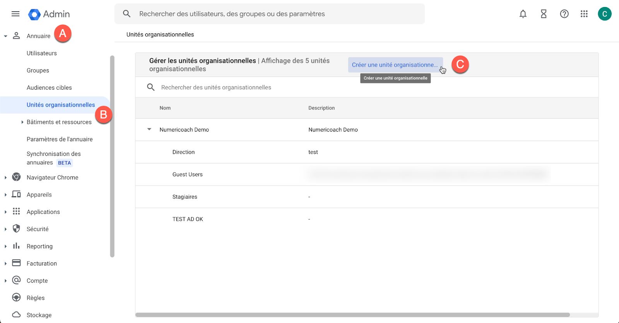The width and height of the screenshot is (619, 323).
Task: Click the table horizontal scrollbar
Action: pos(352,315)
